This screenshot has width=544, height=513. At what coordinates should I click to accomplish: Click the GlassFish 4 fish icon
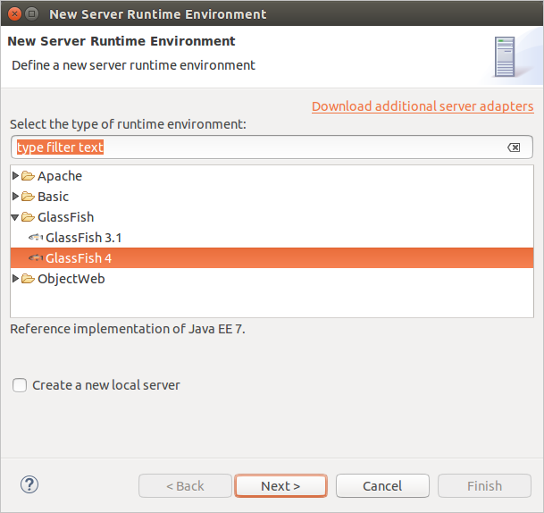coord(36,258)
